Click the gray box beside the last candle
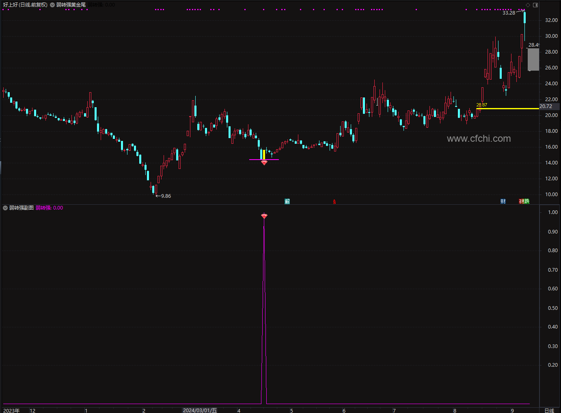This screenshot has height=413, width=561. (x=533, y=59)
